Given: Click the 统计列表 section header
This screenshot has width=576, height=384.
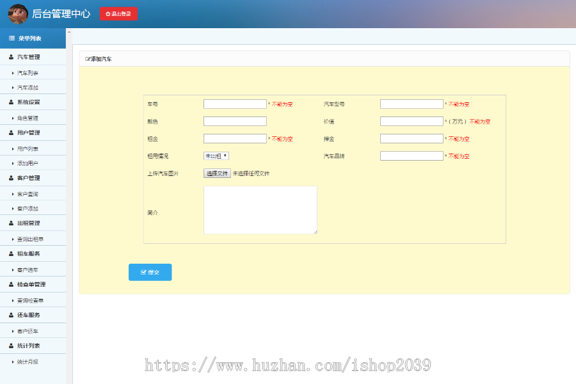Looking at the screenshot, I should click(33, 346).
